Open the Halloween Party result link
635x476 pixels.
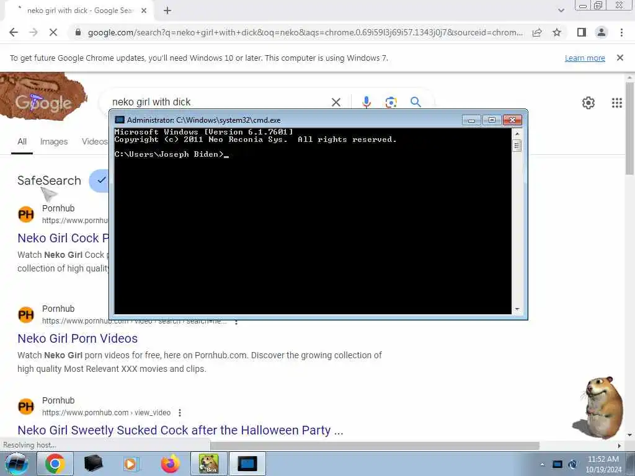180,430
